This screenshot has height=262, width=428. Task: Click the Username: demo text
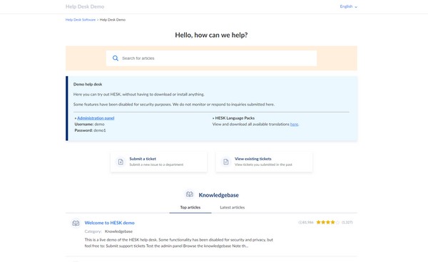point(90,124)
